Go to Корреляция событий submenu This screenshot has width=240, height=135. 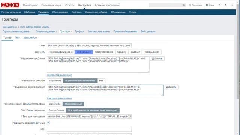click(x=96, y=12)
